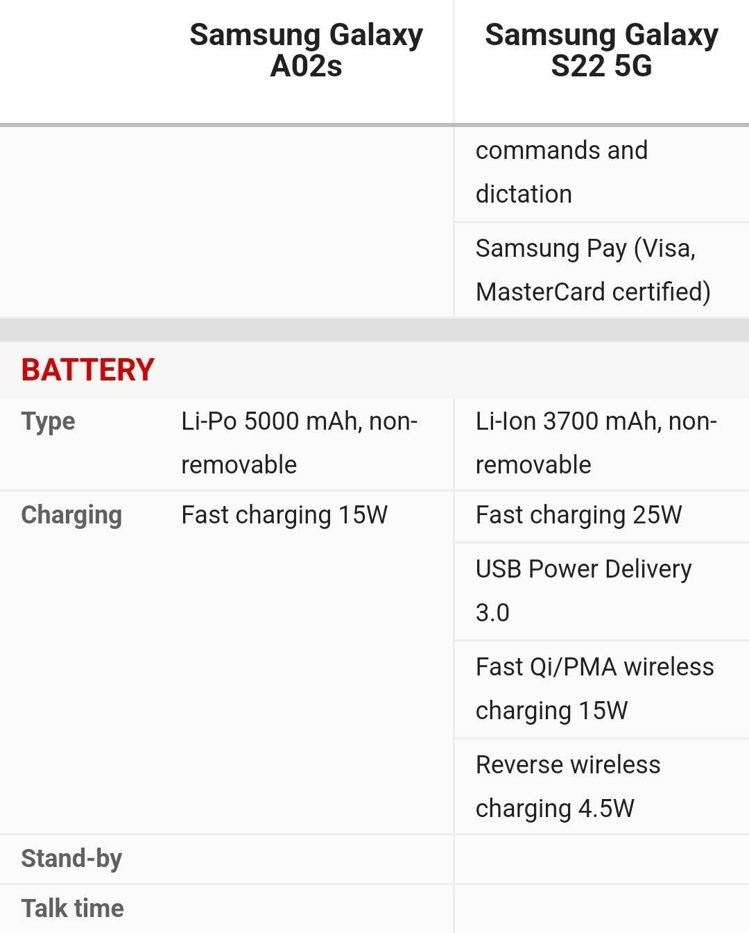Click the Type row label
Image resolution: width=749 pixels, height=933 pixels.
coord(48,421)
